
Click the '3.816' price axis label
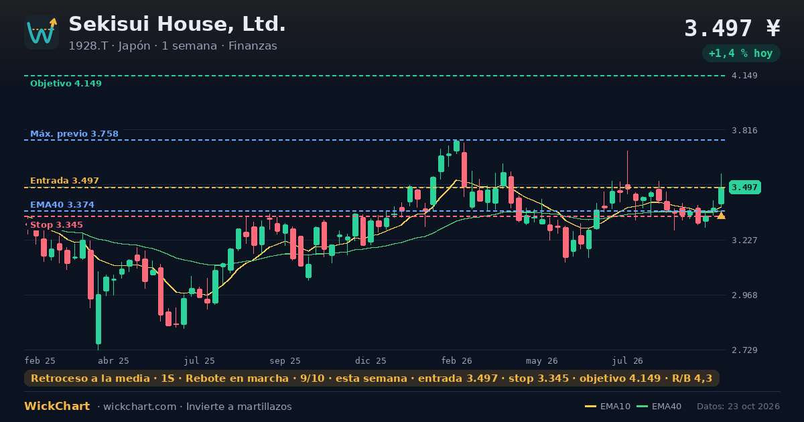click(x=745, y=130)
